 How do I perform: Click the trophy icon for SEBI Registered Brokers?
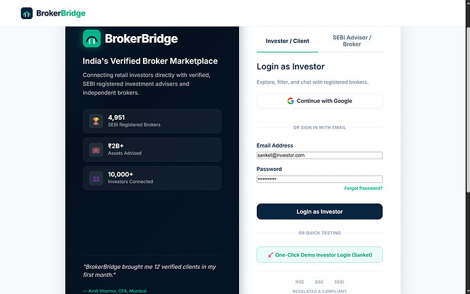pyautogui.click(x=96, y=121)
